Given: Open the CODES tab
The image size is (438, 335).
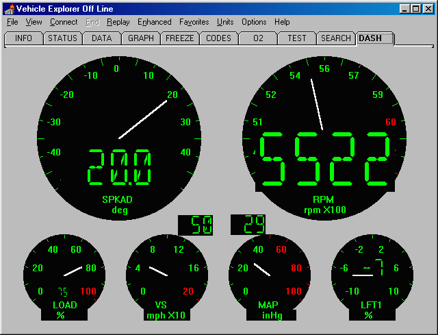Looking at the screenshot, I should click(218, 38).
